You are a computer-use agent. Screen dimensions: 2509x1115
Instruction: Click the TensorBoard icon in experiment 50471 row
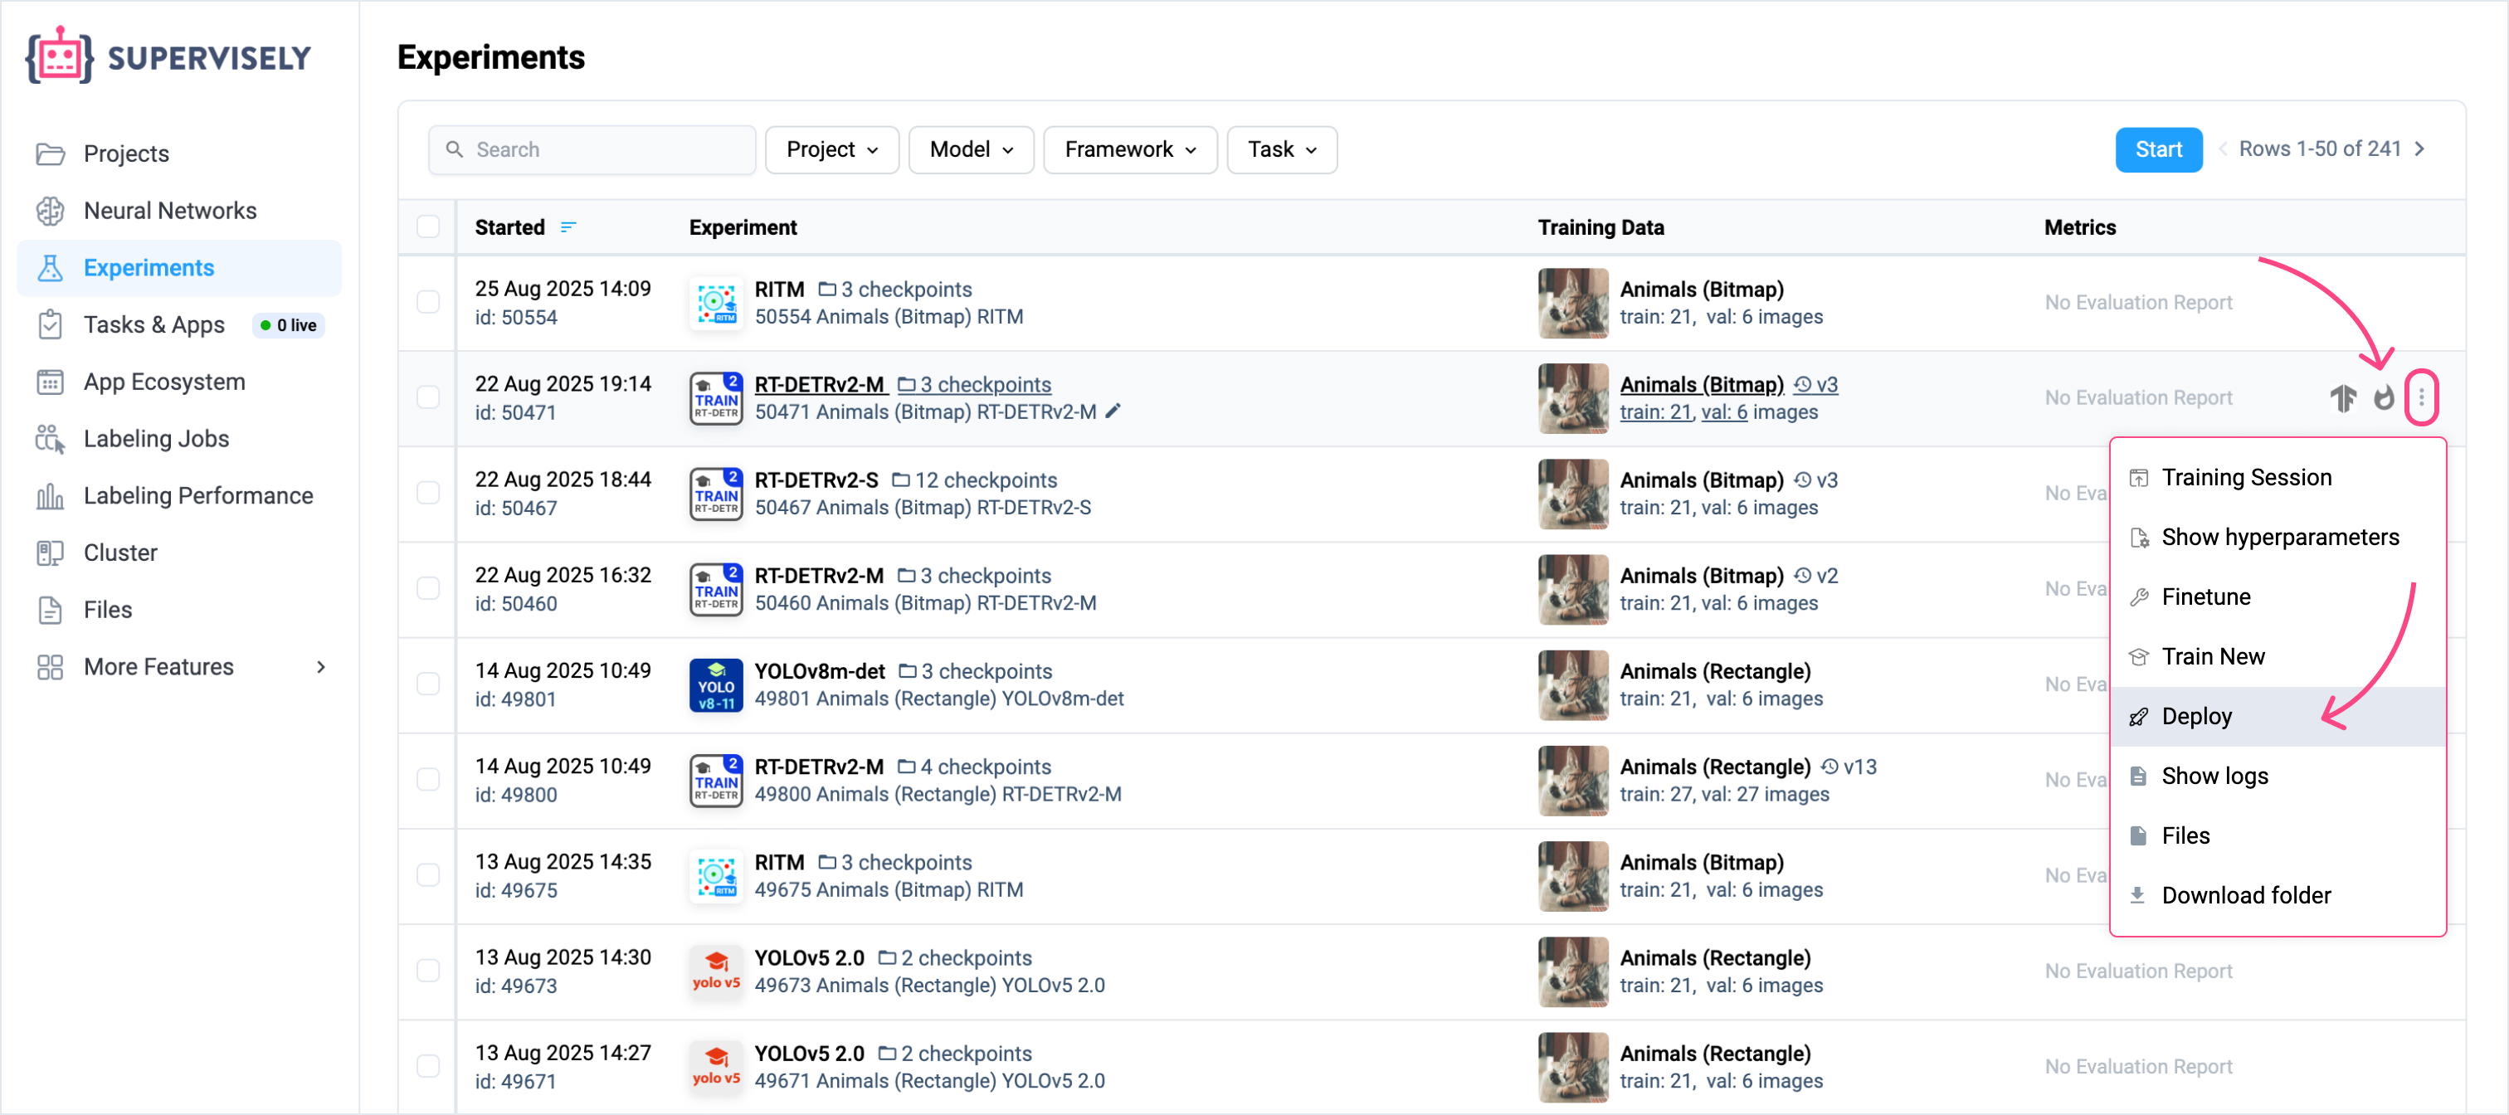pos(2342,397)
